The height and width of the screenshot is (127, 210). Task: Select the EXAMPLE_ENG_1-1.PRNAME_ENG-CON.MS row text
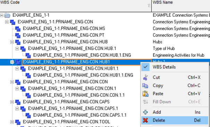64,29
